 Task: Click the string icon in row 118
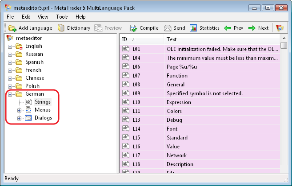[x=126, y=164]
